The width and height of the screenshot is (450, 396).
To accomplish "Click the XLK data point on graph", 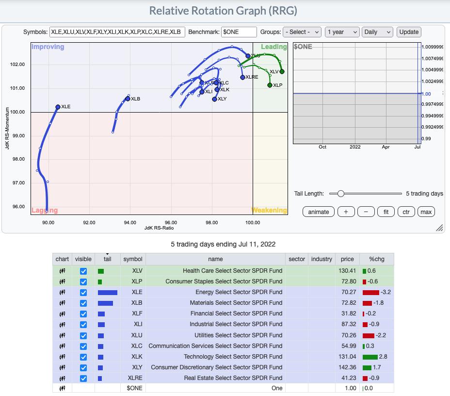I will tap(217, 90).
